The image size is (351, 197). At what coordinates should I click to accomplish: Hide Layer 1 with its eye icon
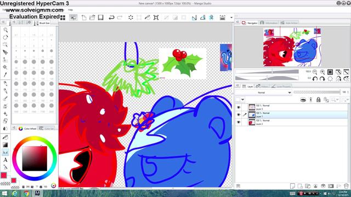pyautogui.click(x=239, y=115)
